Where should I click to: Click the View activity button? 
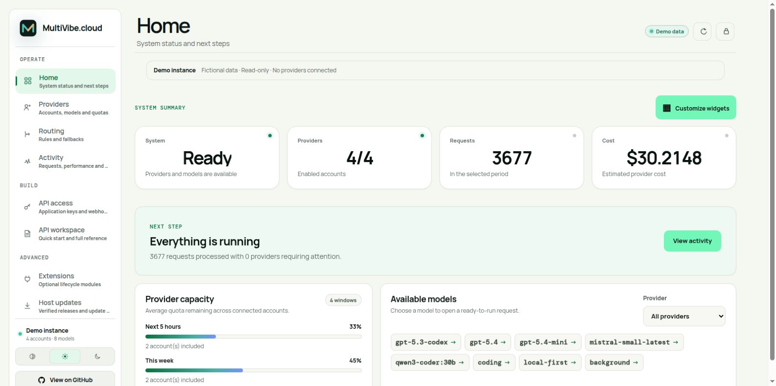[692, 241]
